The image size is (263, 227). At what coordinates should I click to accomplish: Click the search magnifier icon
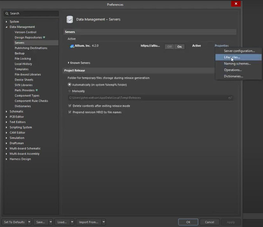6,13
